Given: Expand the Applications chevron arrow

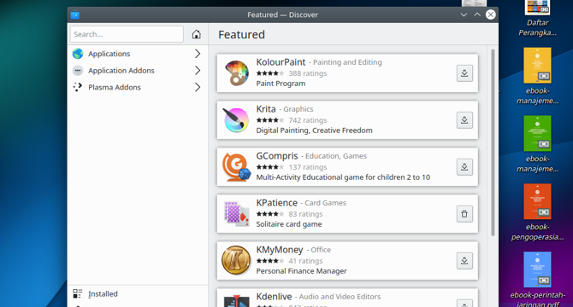Looking at the screenshot, I should 198,54.
